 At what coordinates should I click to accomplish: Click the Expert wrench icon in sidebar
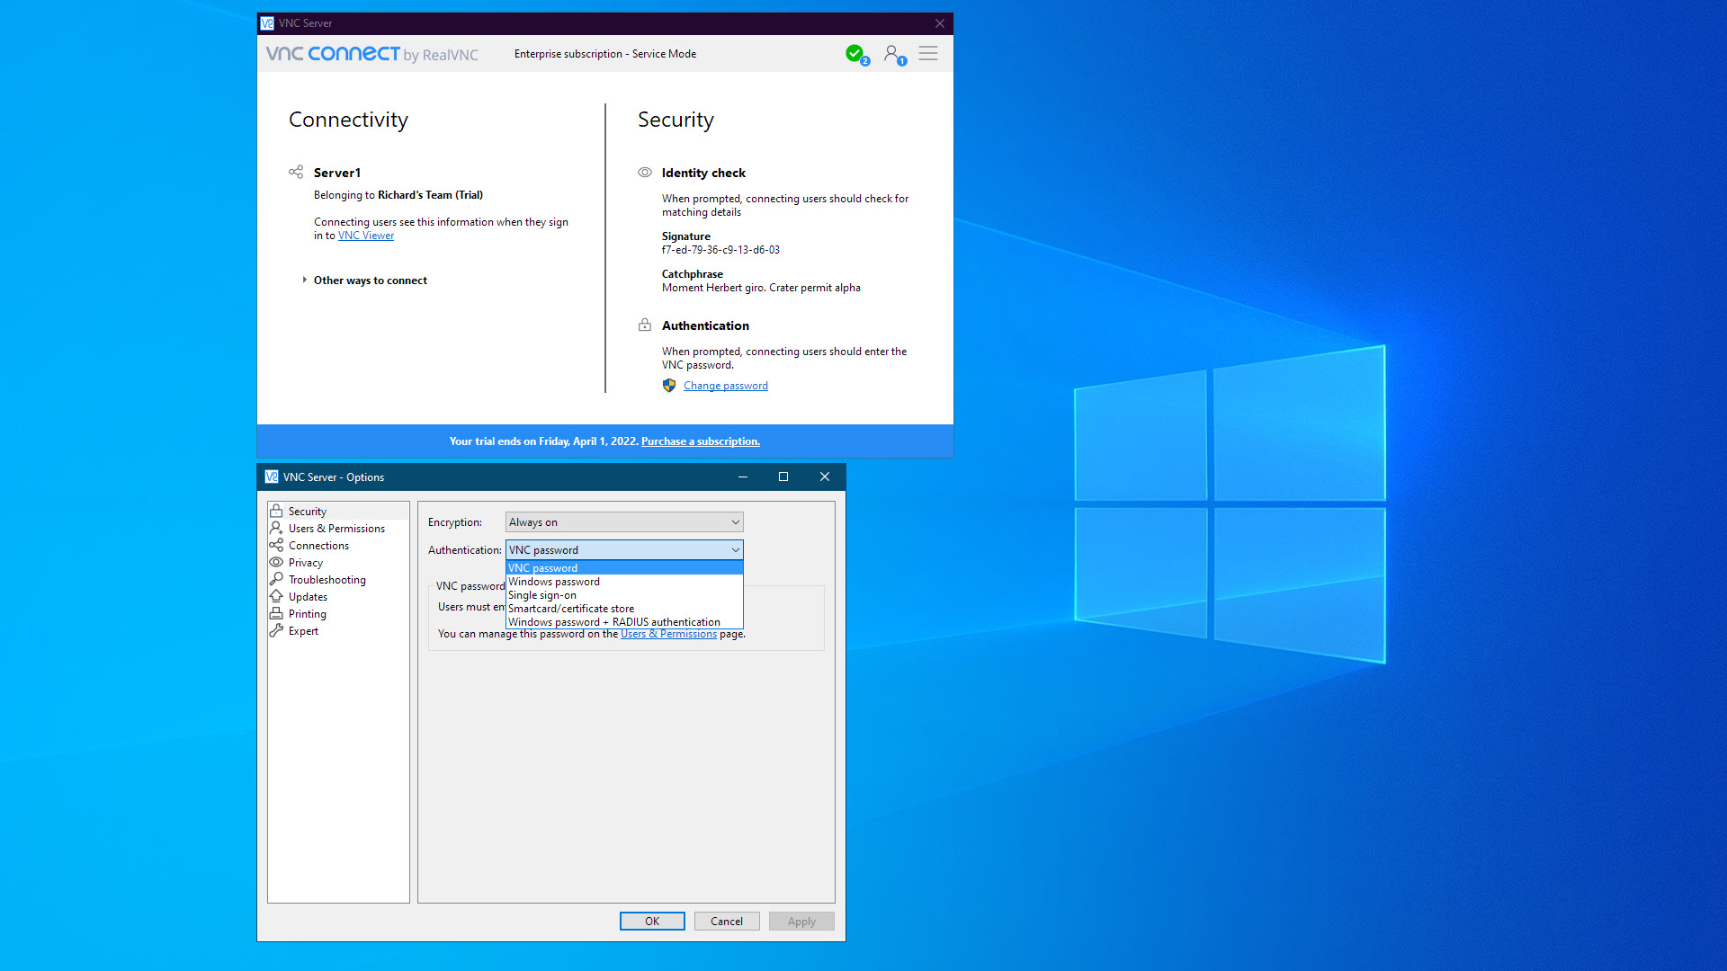click(276, 630)
